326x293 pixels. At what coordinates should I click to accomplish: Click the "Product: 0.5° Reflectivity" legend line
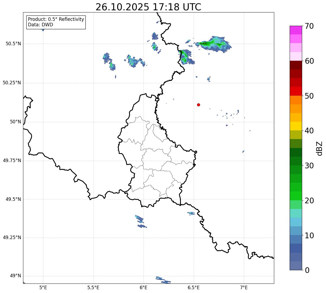(x=56, y=19)
